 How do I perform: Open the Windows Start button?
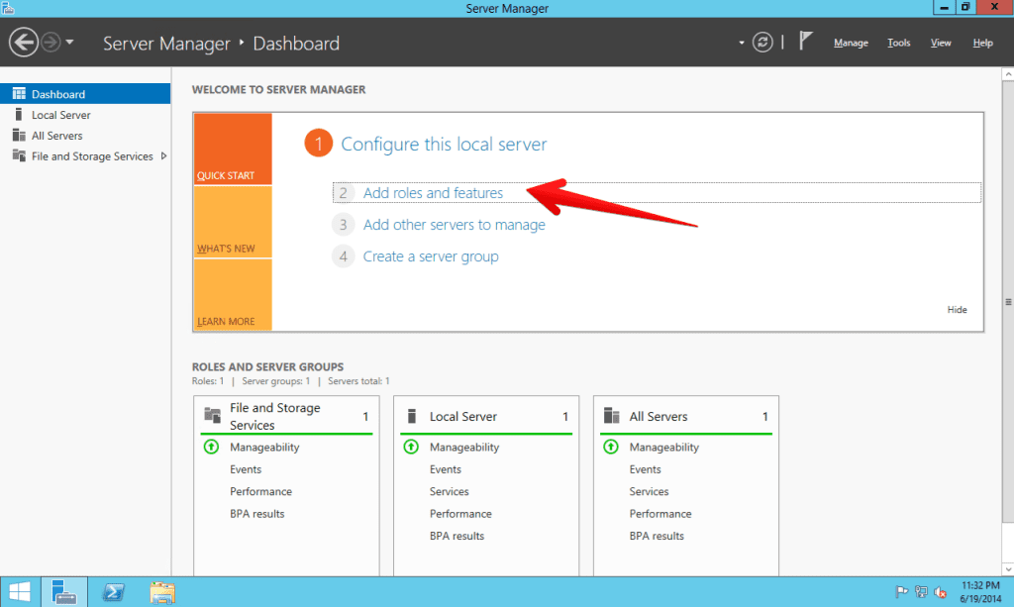(20, 591)
